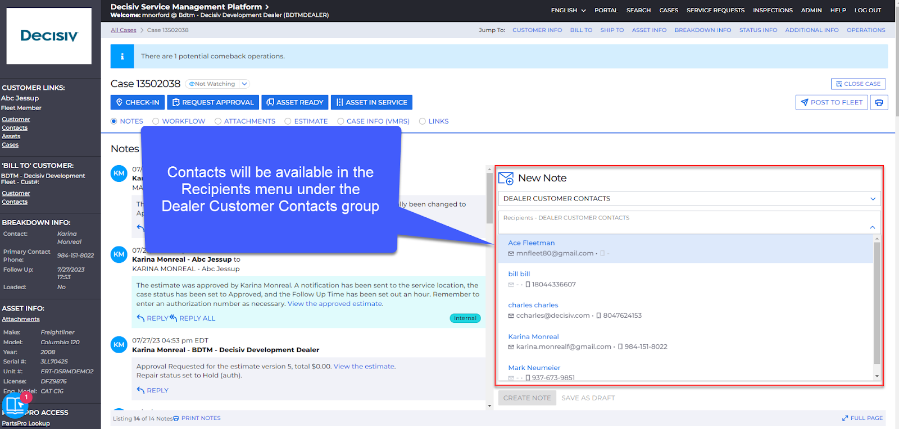Click the phone icon beside 8047624153
The image size is (899, 429).
[598, 316]
